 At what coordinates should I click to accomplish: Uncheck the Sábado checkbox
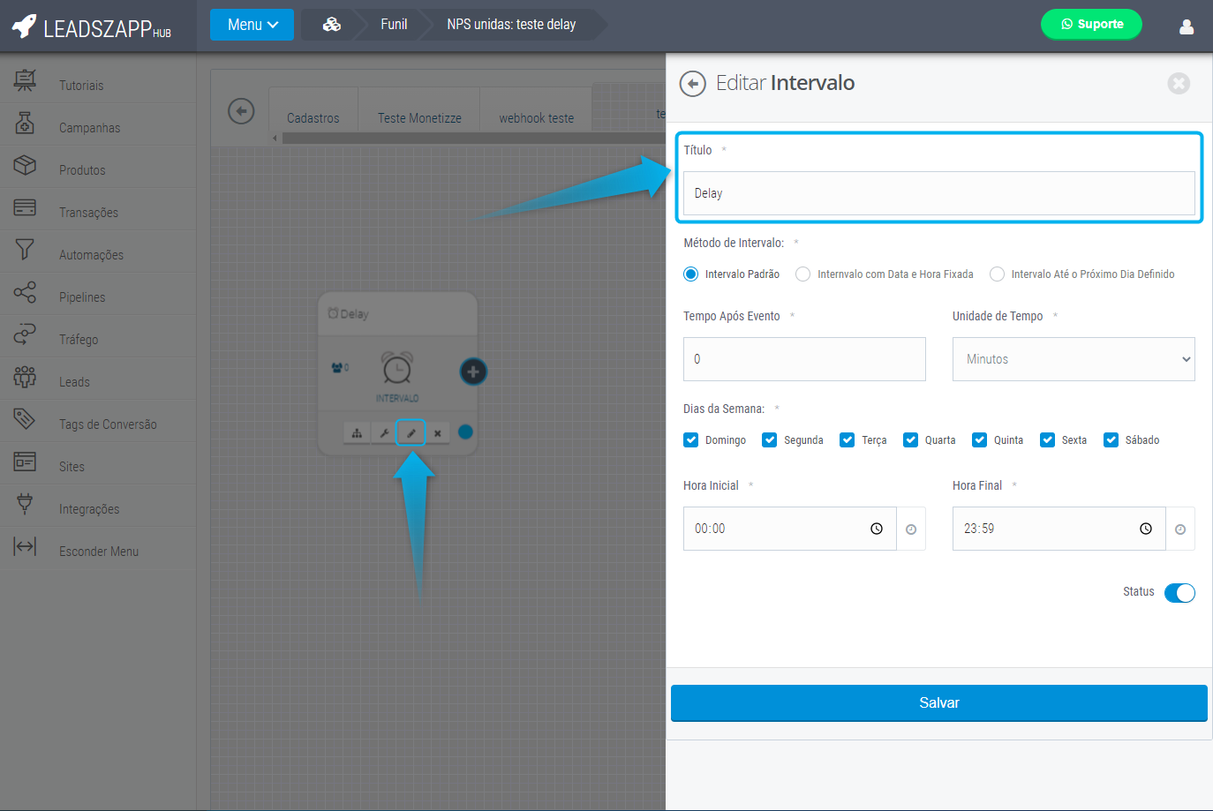[1111, 440]
